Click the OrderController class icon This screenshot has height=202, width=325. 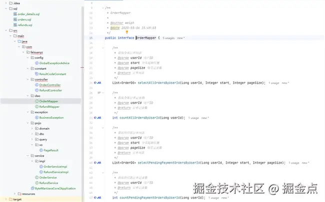click(36, 85)
